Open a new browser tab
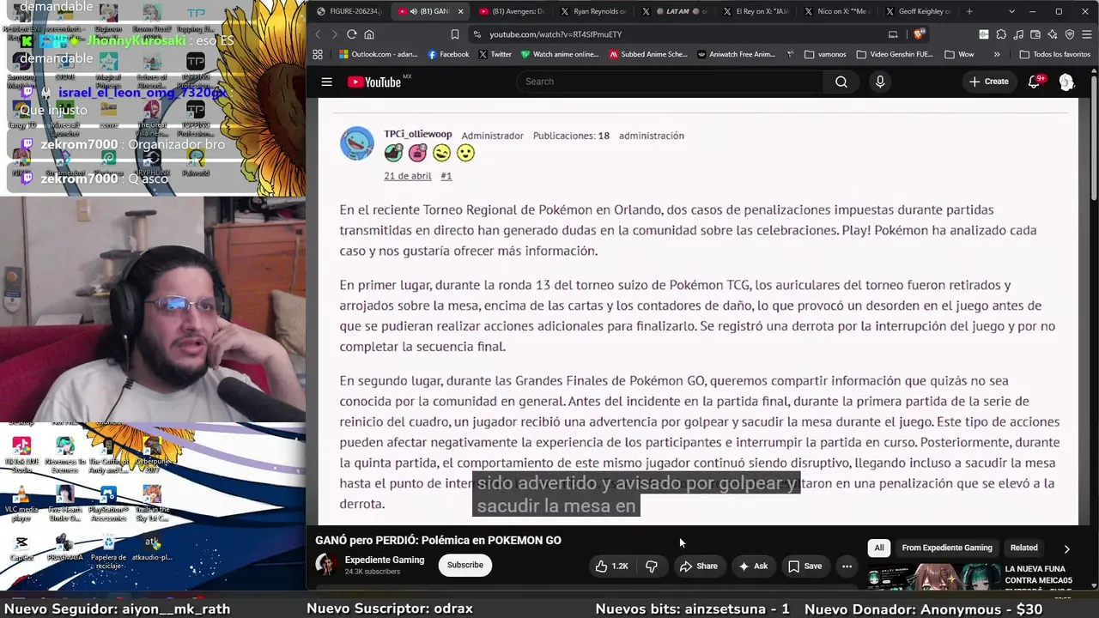The height and width of the screenshot is (618, 1099). click(969, 11)
